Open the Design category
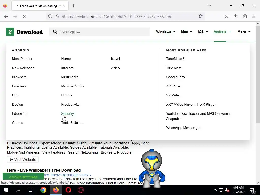 tap(18, 104)
